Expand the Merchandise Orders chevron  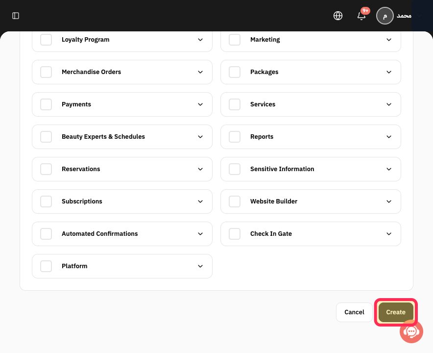(x=200, y=72)
